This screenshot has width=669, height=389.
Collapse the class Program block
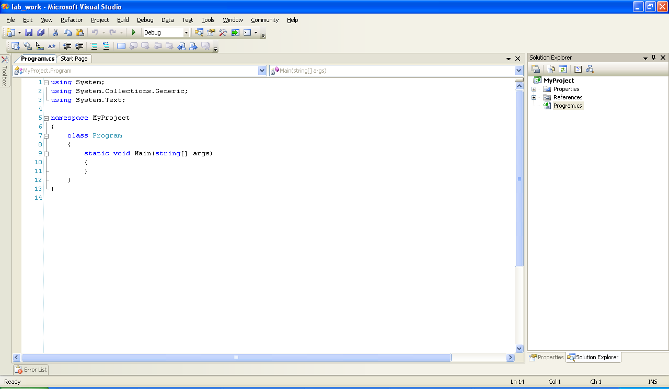47,136
